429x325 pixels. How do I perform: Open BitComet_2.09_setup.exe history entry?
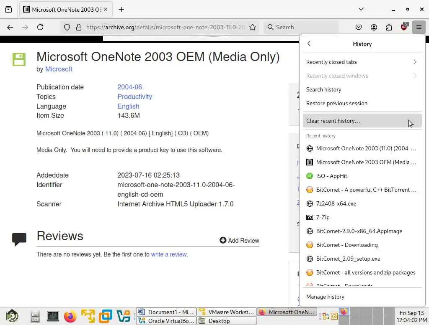coord(362,259)
